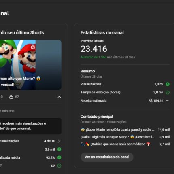Click the '93,2%' average viewed value
This screenshot has width=174, height=174.
(x=51, y=157)
